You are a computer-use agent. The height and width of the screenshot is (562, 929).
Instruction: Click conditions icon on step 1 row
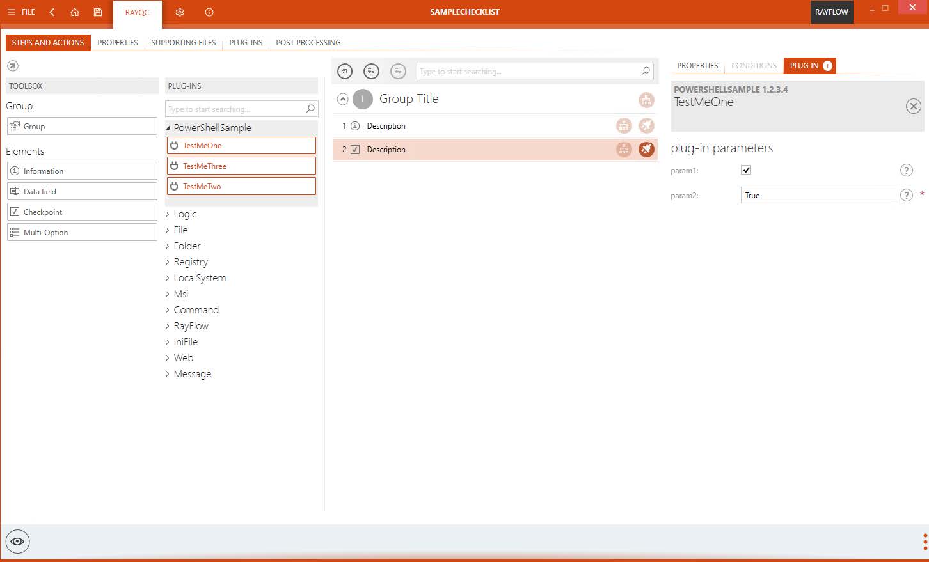click(624, 125)
